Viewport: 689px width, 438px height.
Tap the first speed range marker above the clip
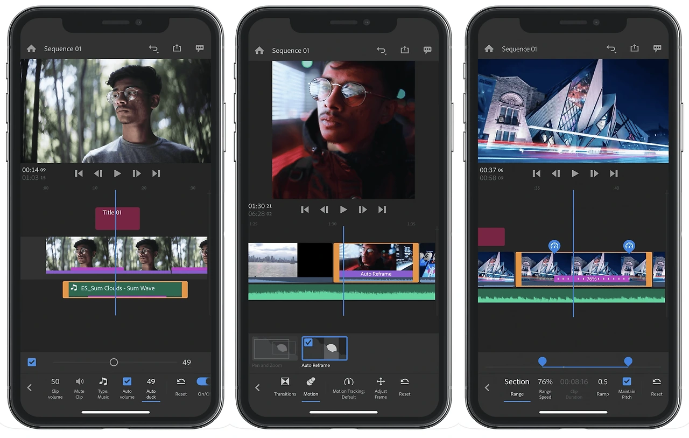[554, 246]
